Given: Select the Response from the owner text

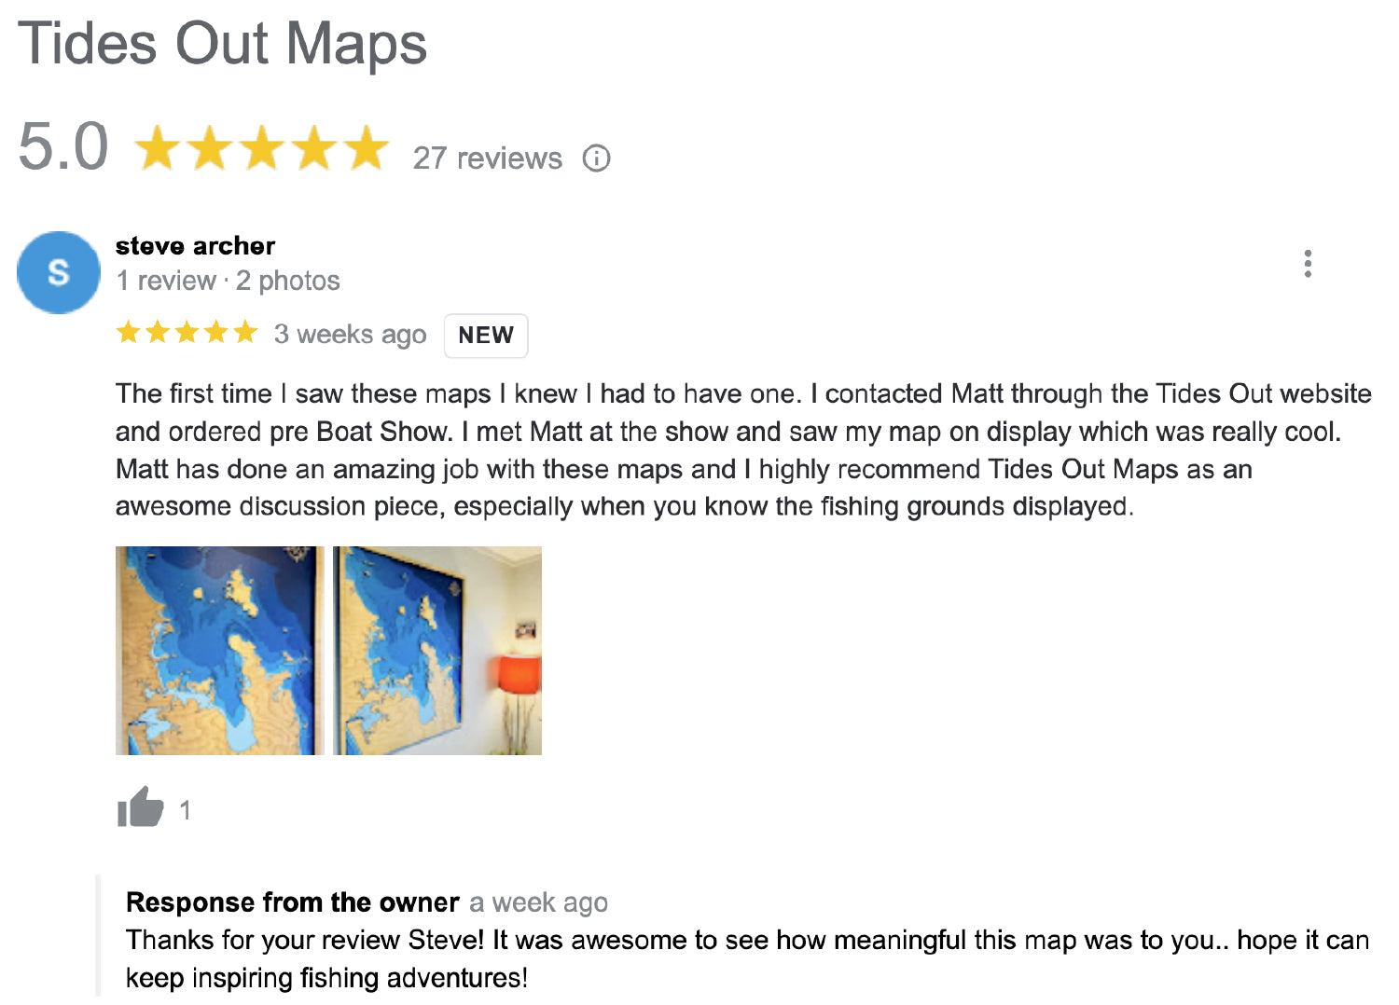Looking at the screenshot, I should point(291,902).
